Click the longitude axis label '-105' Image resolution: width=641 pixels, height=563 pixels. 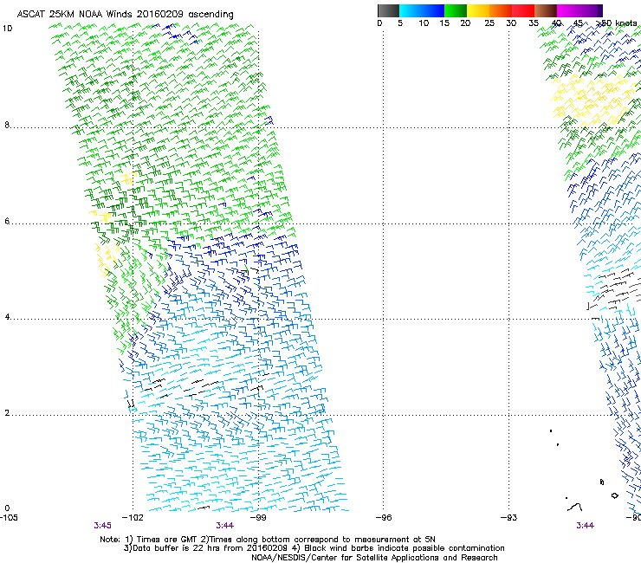point(9,518)
